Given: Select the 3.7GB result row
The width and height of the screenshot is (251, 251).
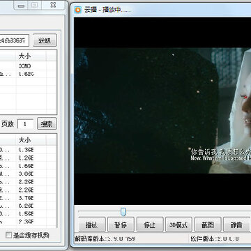Looking at the screenshot, I should coord(28,198).
